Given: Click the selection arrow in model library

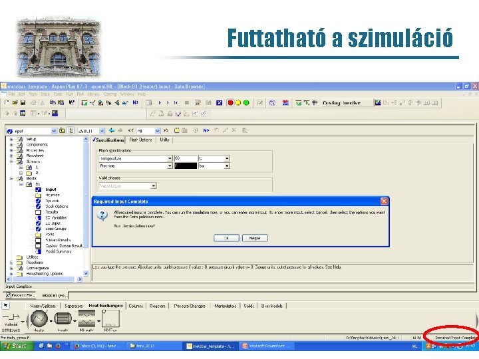Looking at the screenshot, I should click(x=6, y=305).
